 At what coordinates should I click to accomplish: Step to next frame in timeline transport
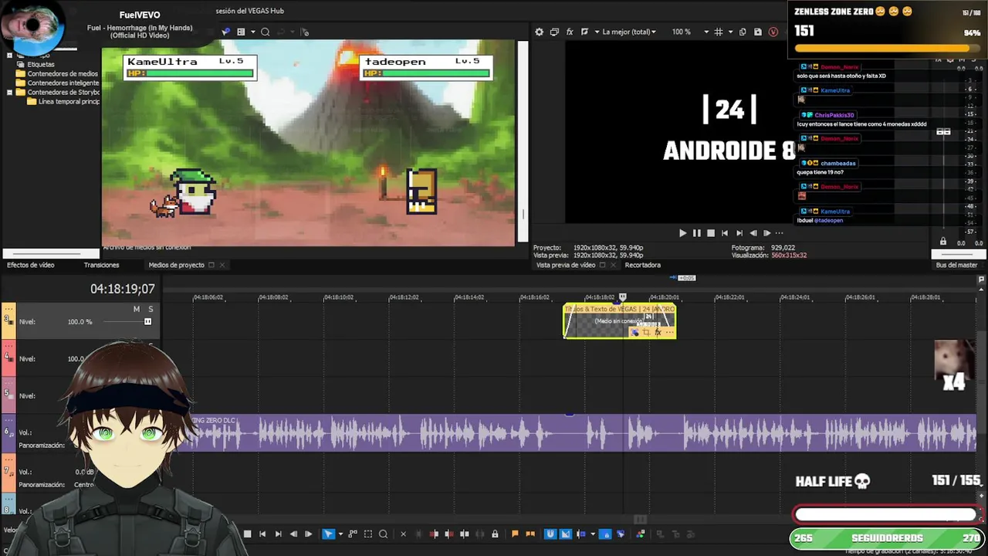click(308, 534)
